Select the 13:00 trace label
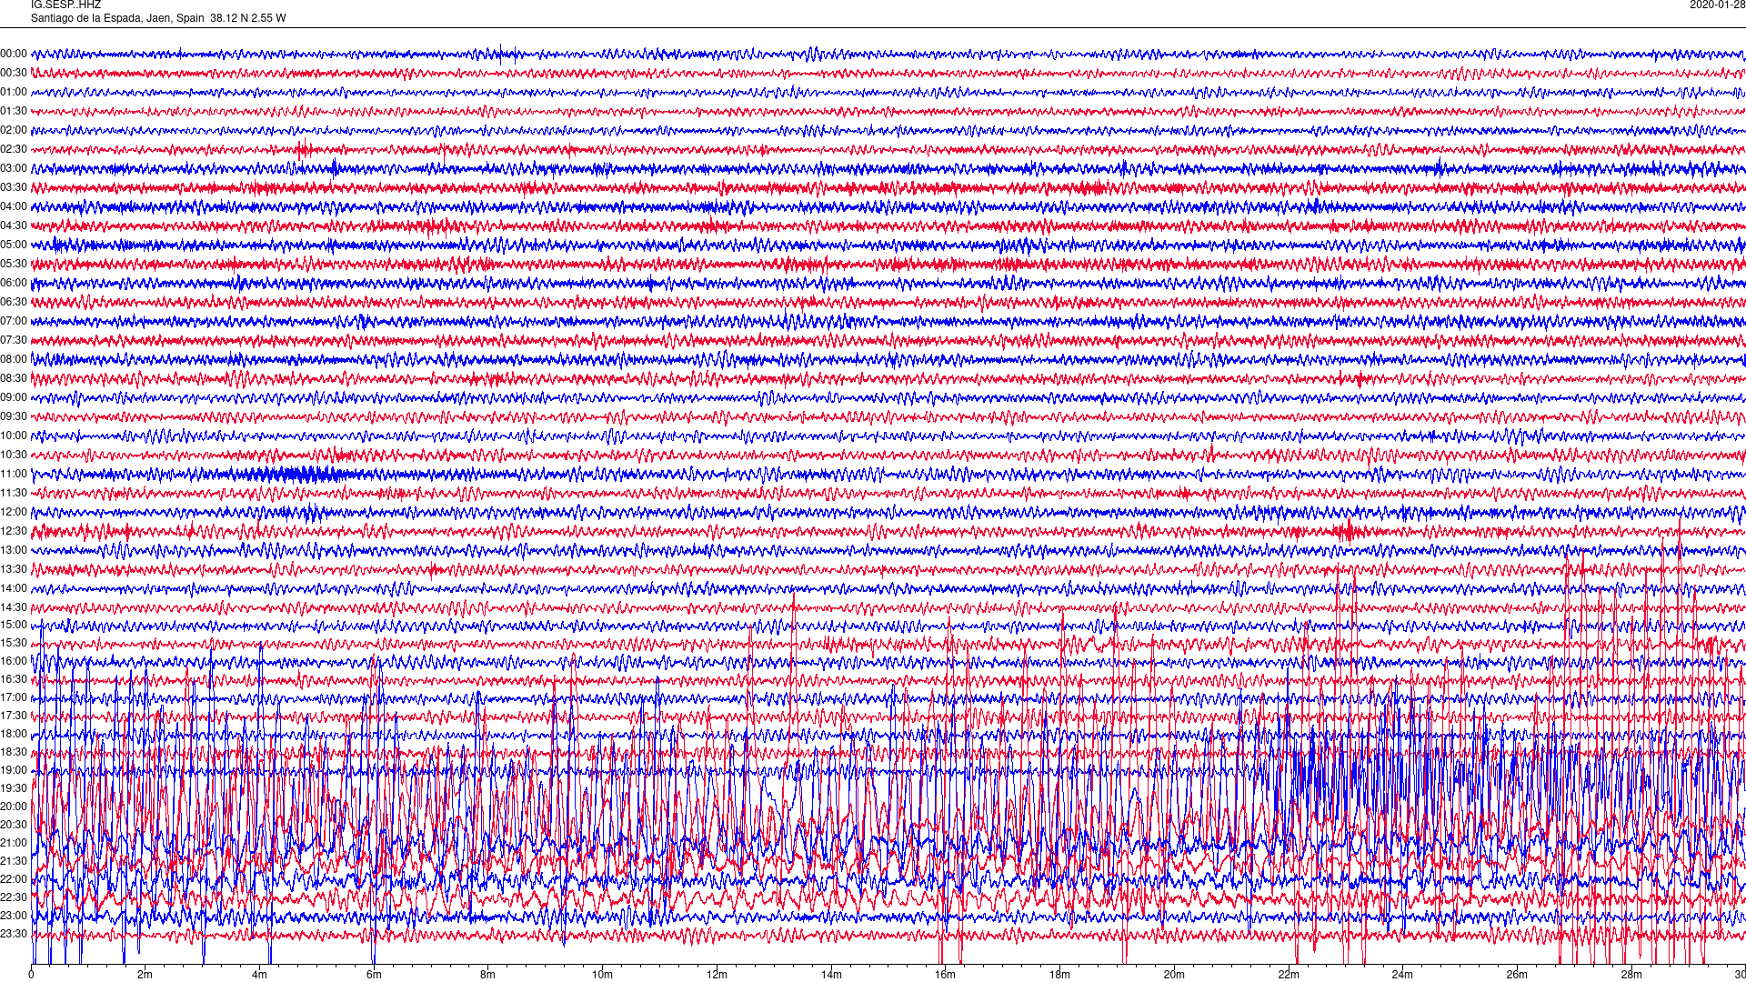The height and width of the screenshot is (982, 1746). [14, 550]
